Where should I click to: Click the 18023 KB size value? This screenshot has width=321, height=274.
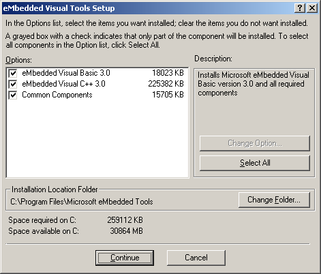[x=168, y=73]
